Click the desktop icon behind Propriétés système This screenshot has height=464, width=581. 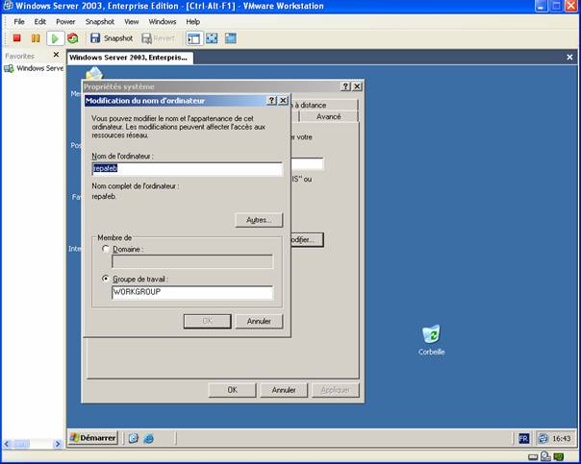pos(94,73)
